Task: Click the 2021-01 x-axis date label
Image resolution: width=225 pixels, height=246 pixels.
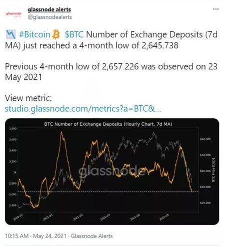Action: point(48,217)
